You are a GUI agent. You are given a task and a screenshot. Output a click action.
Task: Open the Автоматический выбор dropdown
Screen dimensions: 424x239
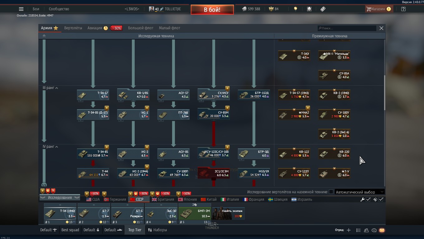pyautogui.click(x=359, y=192)
